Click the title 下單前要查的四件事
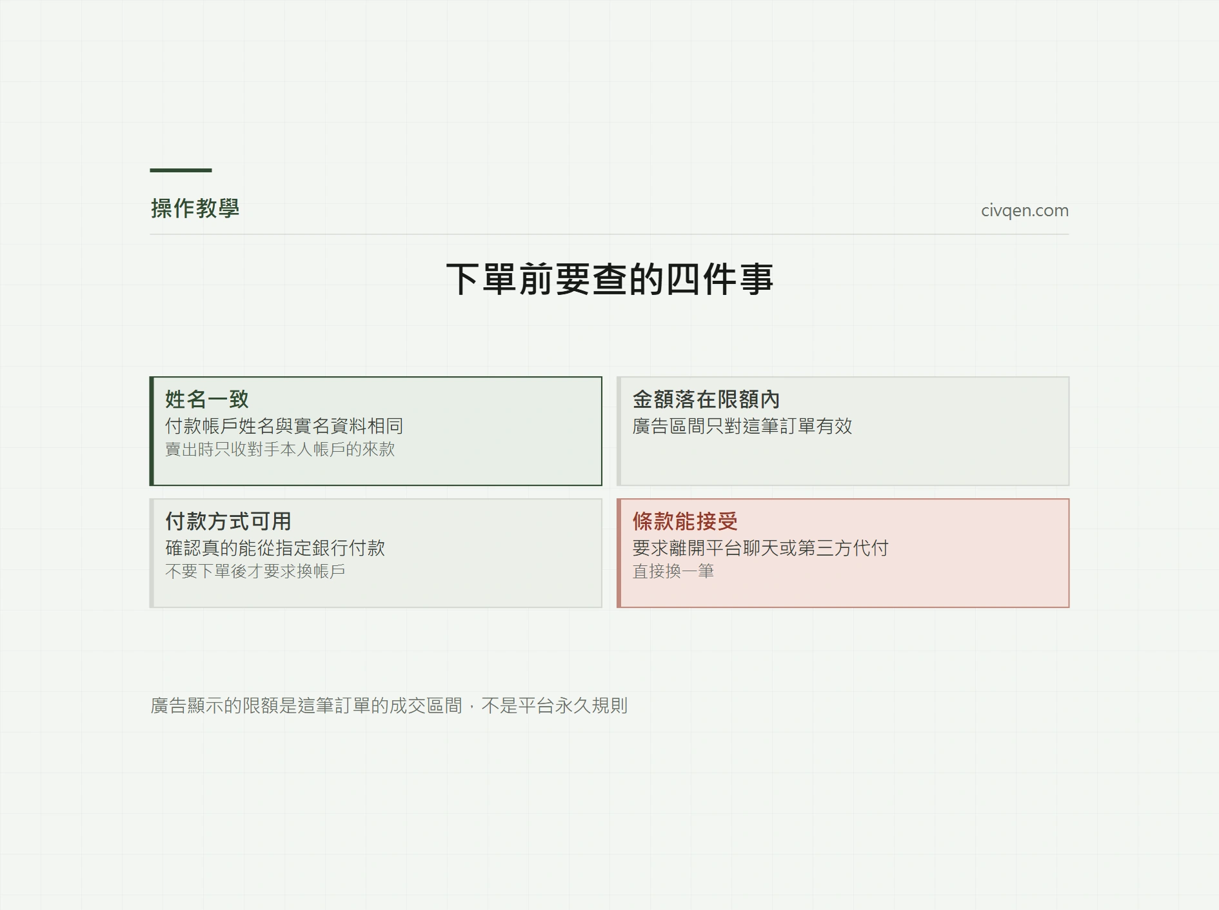 (x=609, y=279)
